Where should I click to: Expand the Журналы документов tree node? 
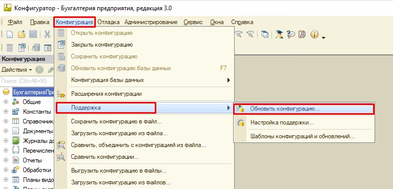pyautogui.click(x=6, y=141)
